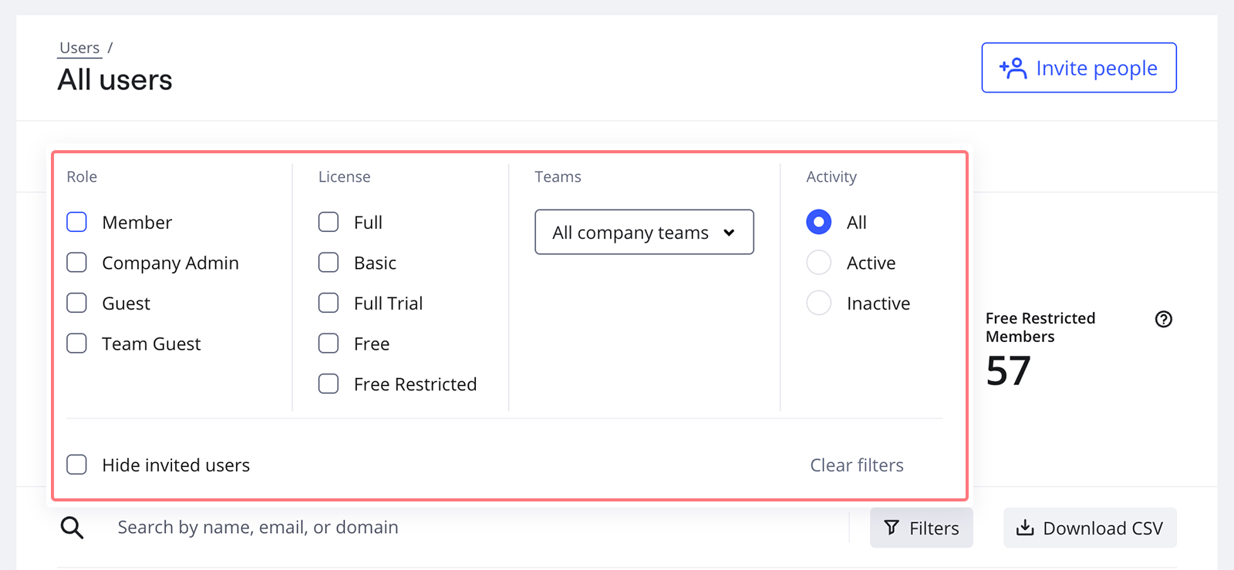
Task: Tick the Guest role checkbox
Action: (x=77, y=303)
